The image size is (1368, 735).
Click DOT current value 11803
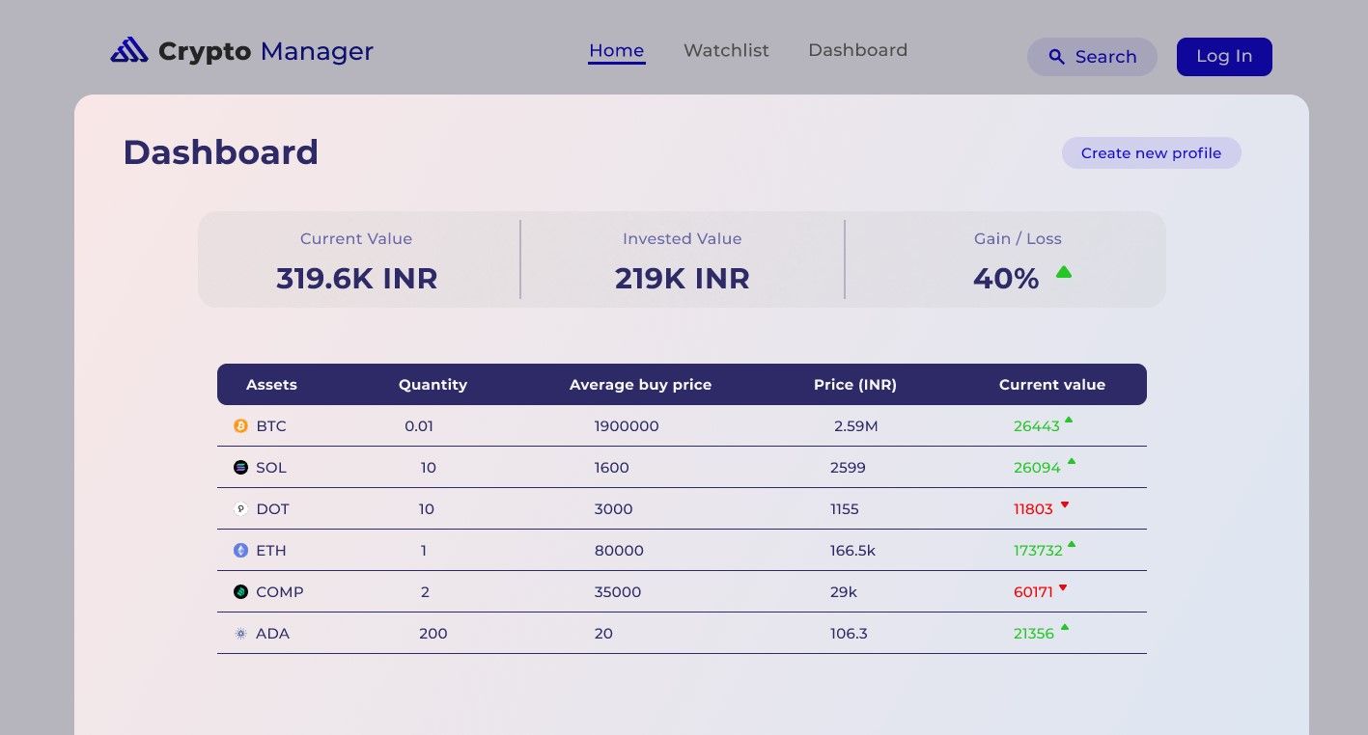(x=1033, y=508)
